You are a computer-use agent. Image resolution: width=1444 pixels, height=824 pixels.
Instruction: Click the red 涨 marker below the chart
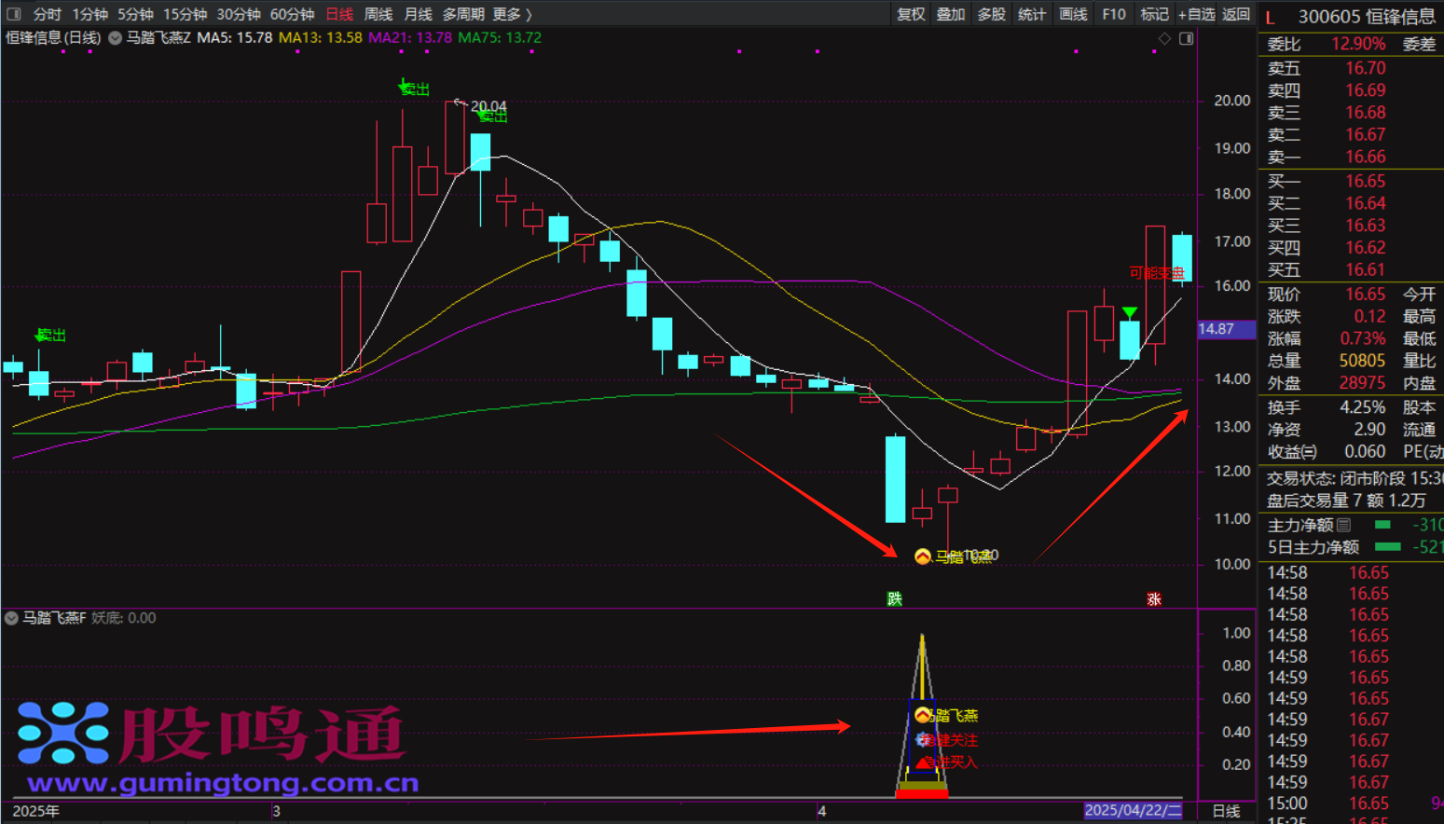click(1153, 598)
